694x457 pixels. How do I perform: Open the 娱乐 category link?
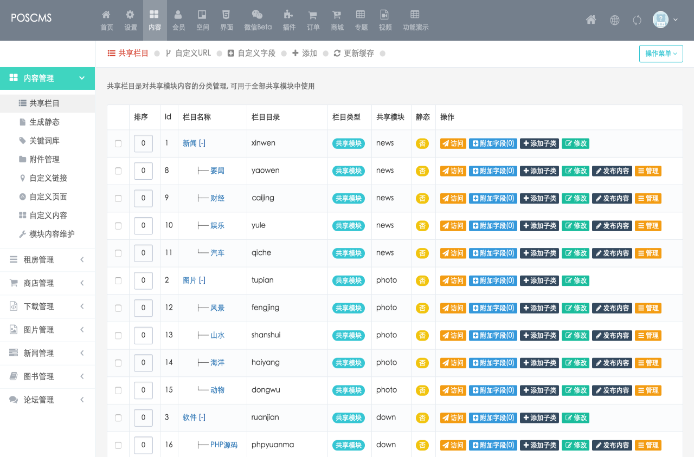(x=217, y=226)
